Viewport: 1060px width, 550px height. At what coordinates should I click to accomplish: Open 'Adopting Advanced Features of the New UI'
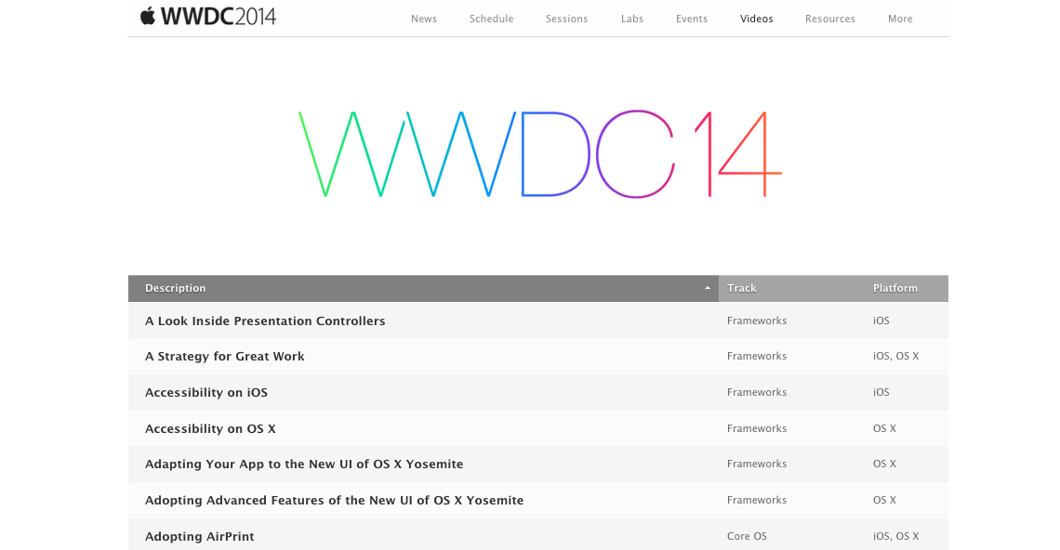pyautogui.click(x=334, y=501)
